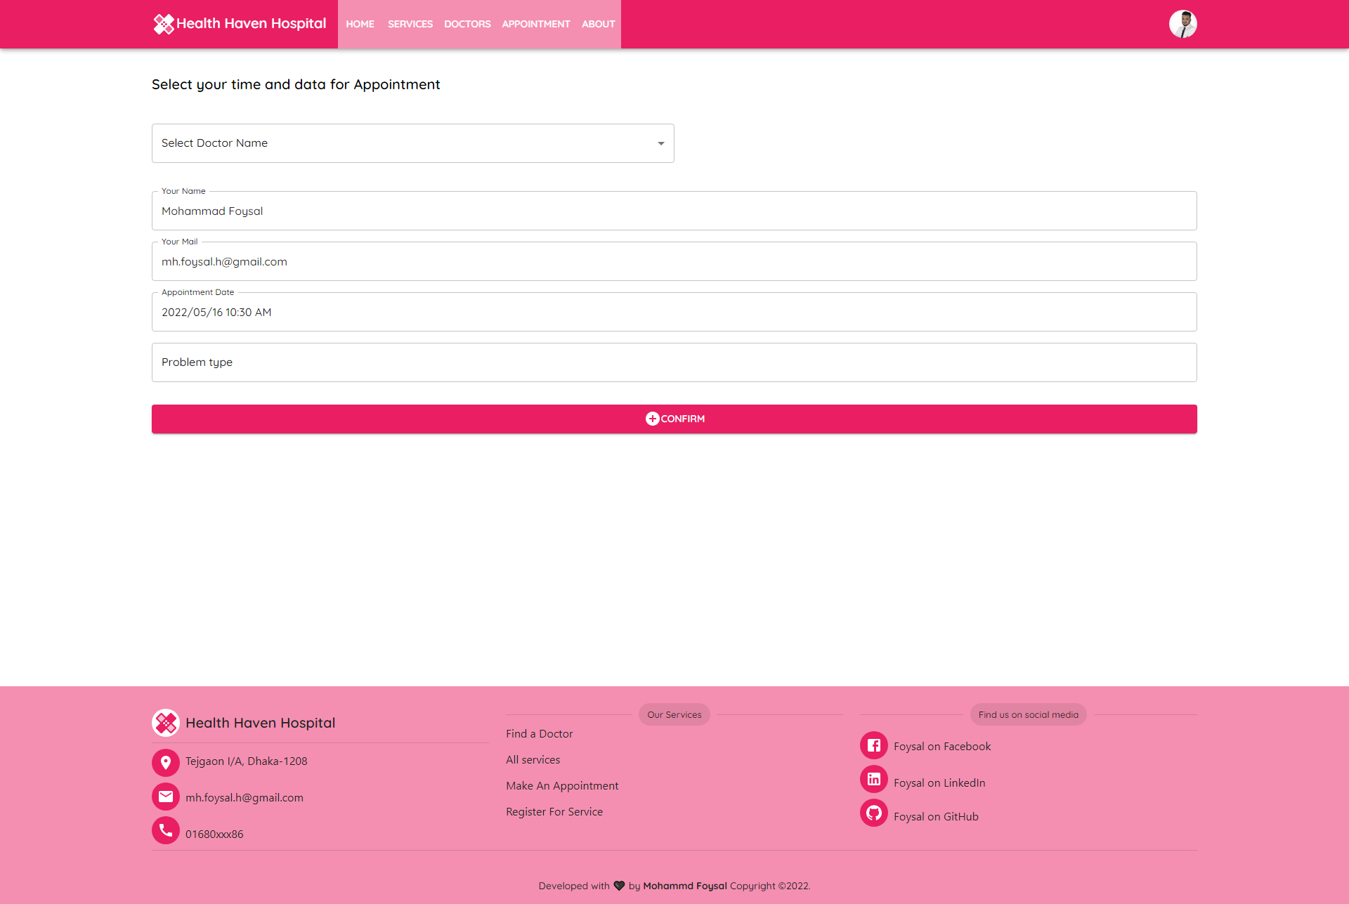1349x904 pixels.
Task: Go to the HOME nav item
Action: [x=360, y=24]
